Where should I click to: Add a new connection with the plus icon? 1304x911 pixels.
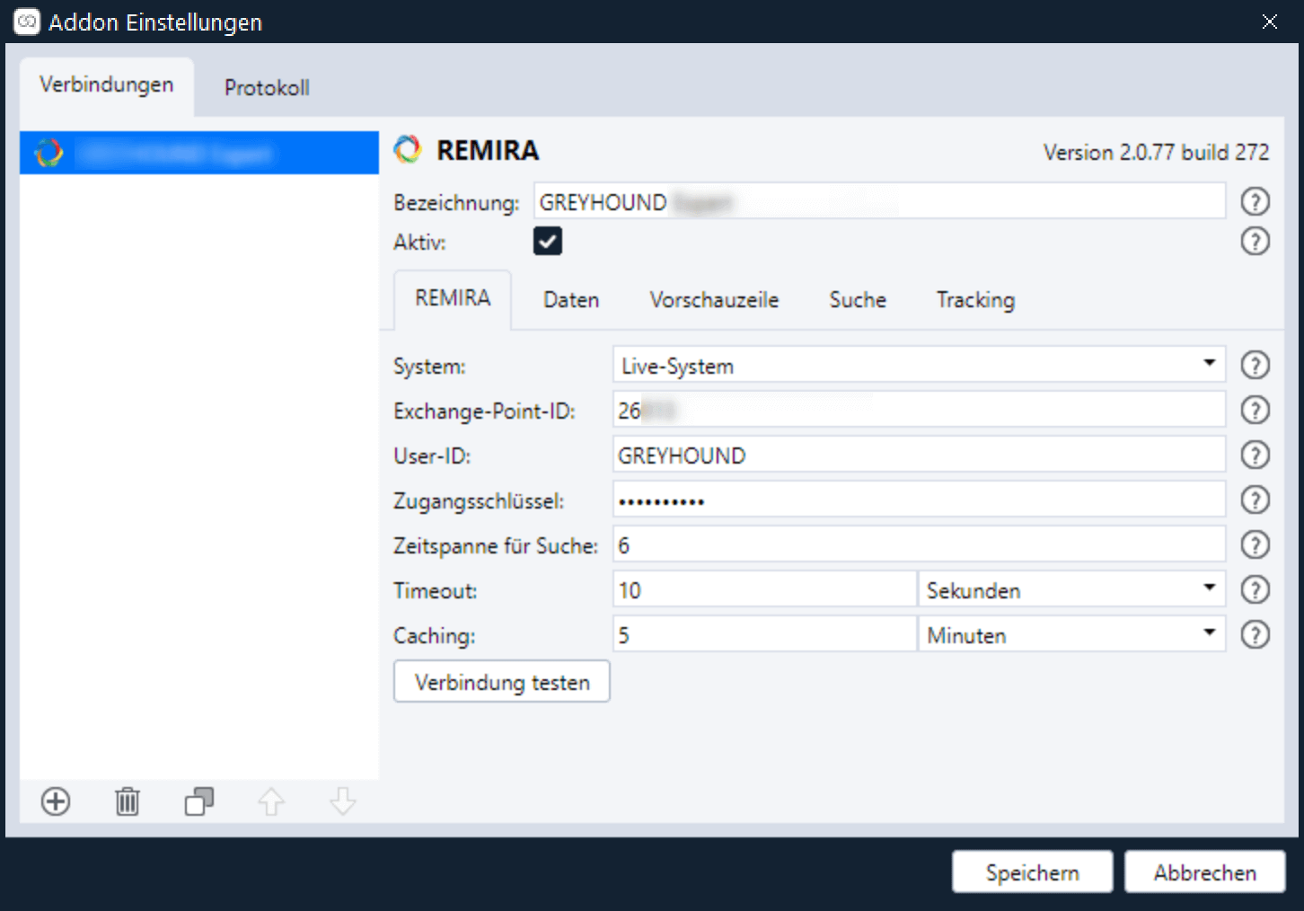(56, 801)
